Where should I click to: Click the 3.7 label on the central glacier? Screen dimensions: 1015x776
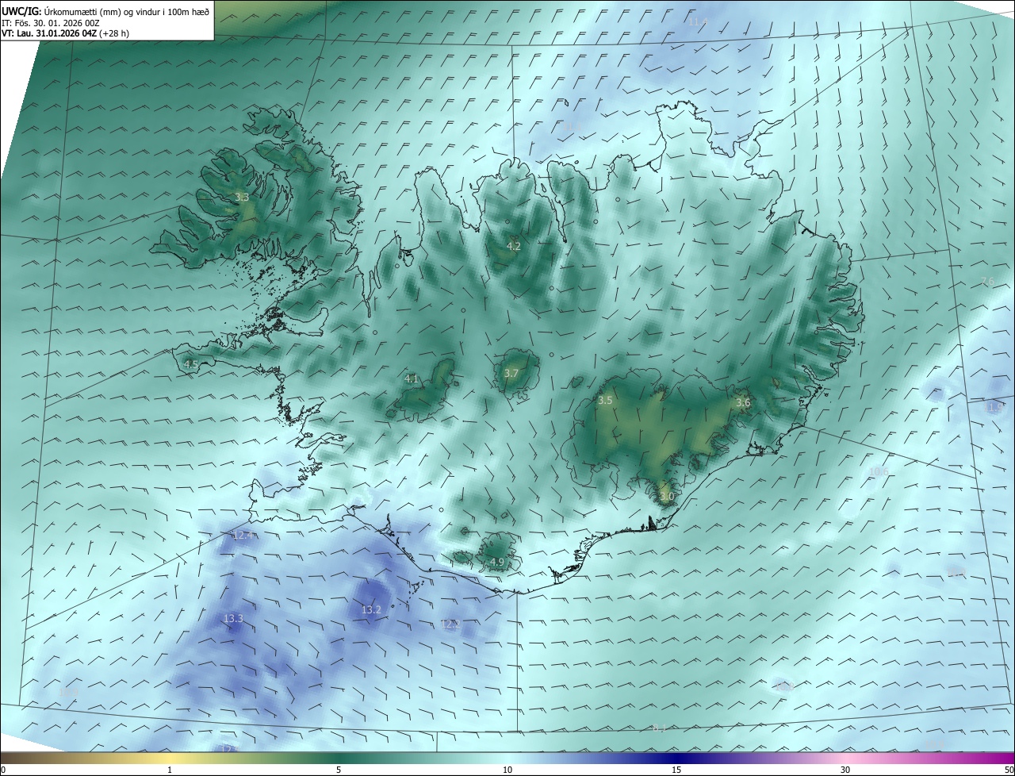pyautogui.click(x=511, y=374)
